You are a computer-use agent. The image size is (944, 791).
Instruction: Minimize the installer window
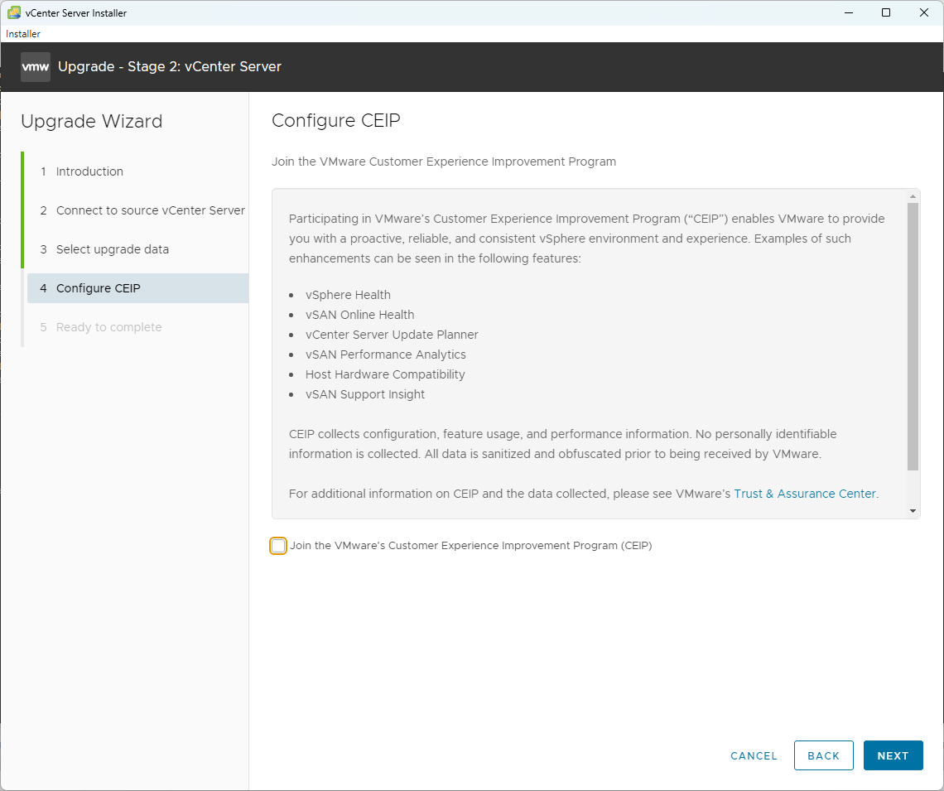(x=848, y=12)
